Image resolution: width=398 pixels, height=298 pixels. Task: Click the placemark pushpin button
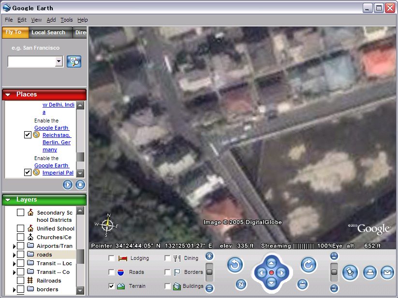(x=350, y=272)
